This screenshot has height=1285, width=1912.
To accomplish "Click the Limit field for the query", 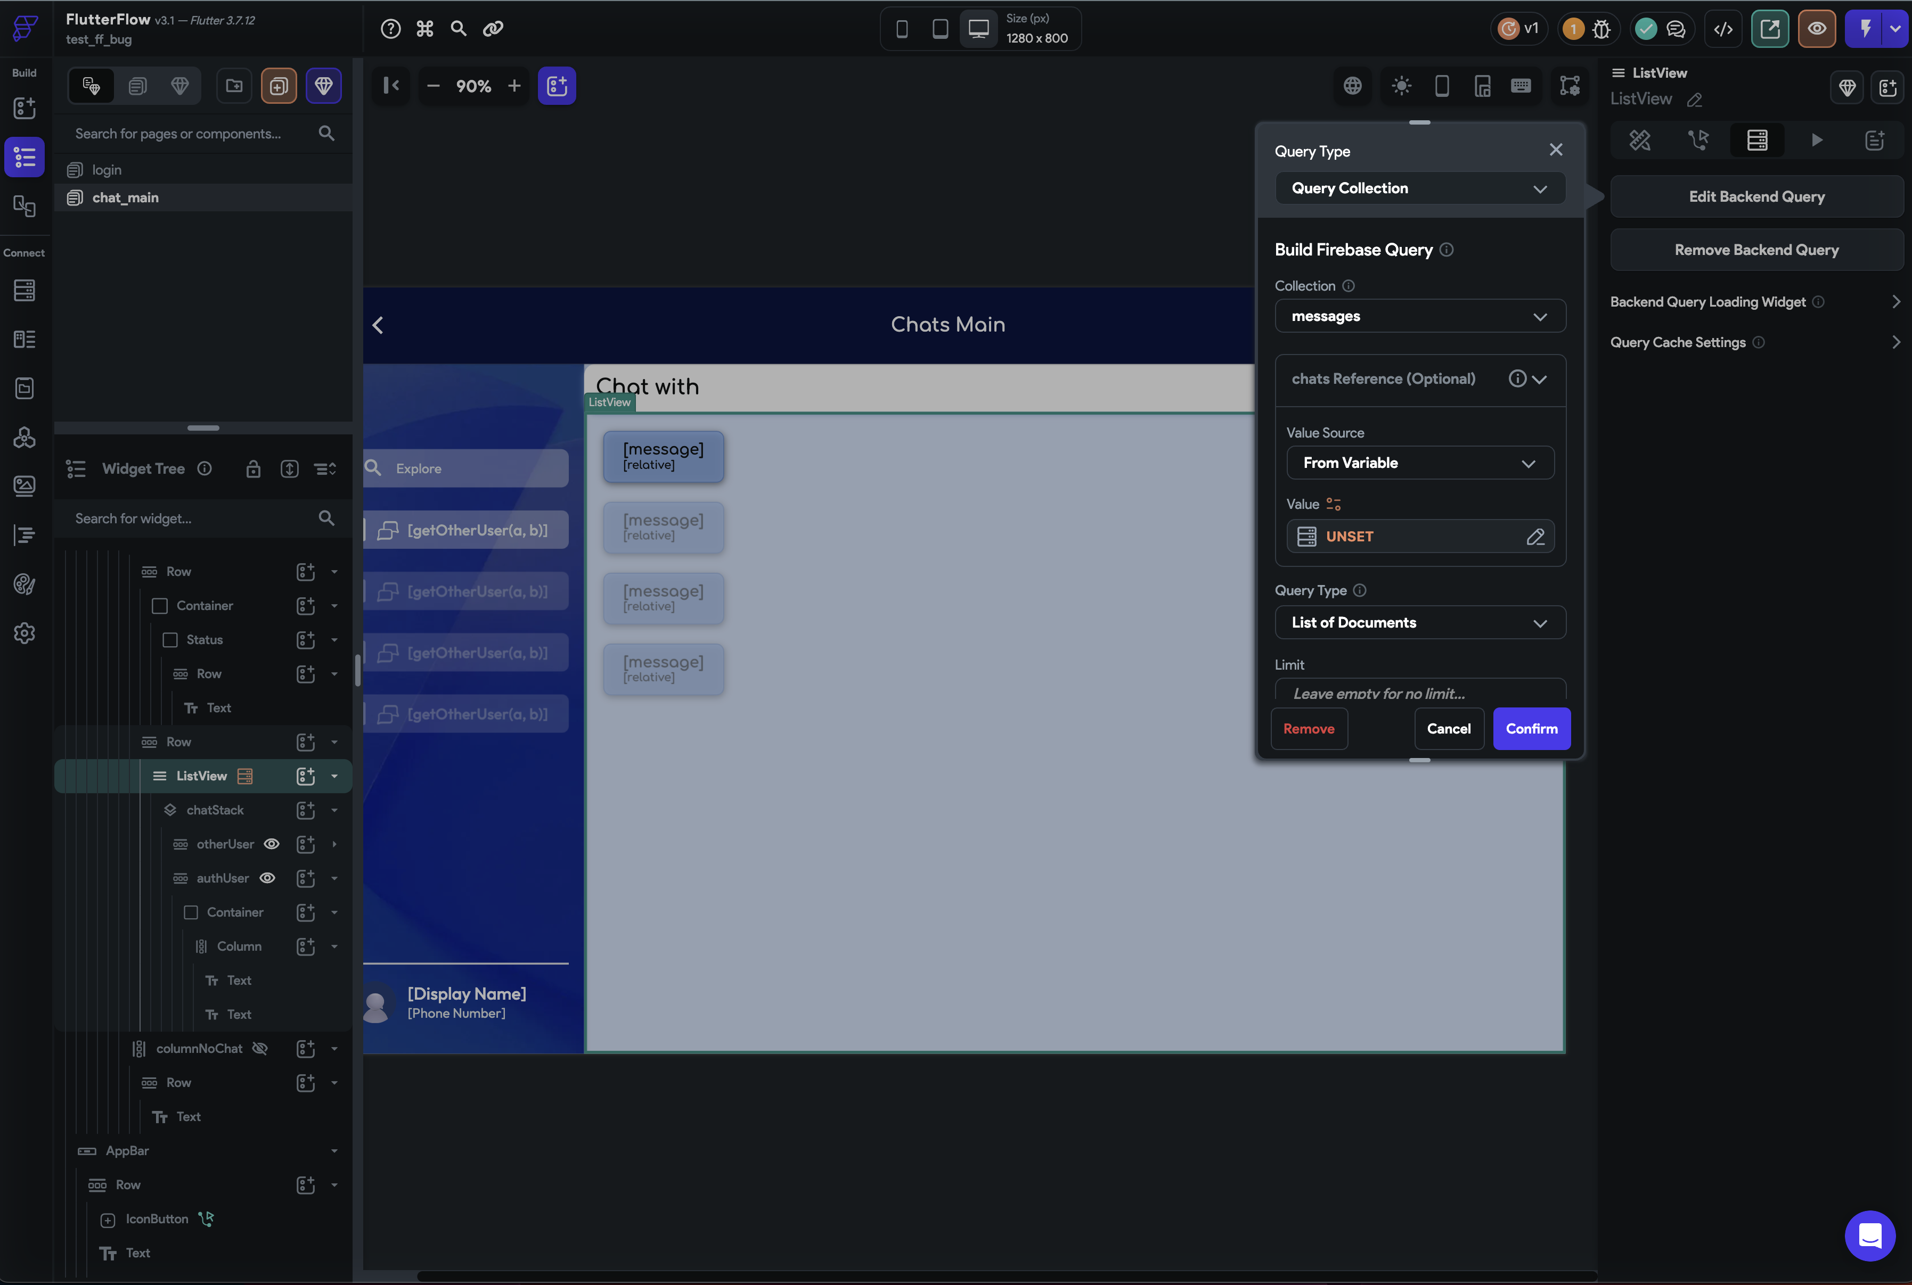I will [1420, 693].
